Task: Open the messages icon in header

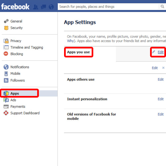Action: 43,7
